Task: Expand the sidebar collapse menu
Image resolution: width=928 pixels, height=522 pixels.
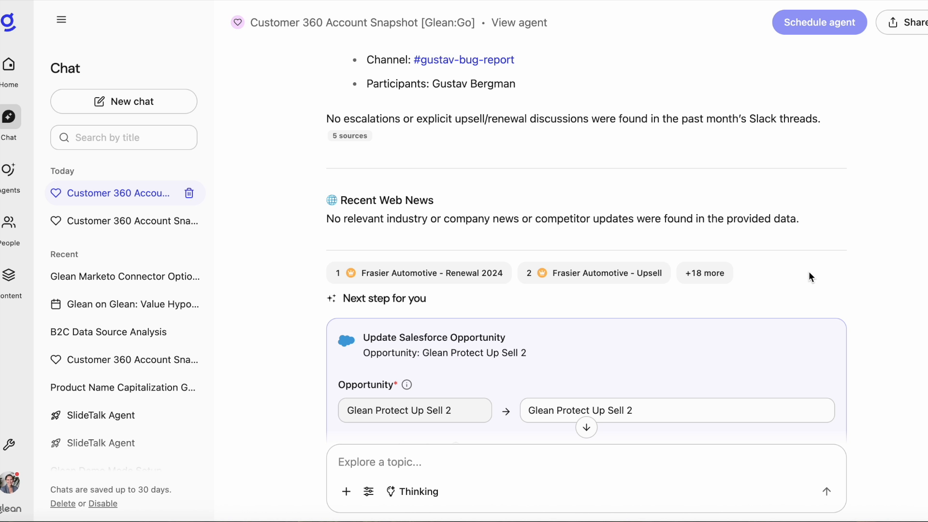Action: pos(61,19)
